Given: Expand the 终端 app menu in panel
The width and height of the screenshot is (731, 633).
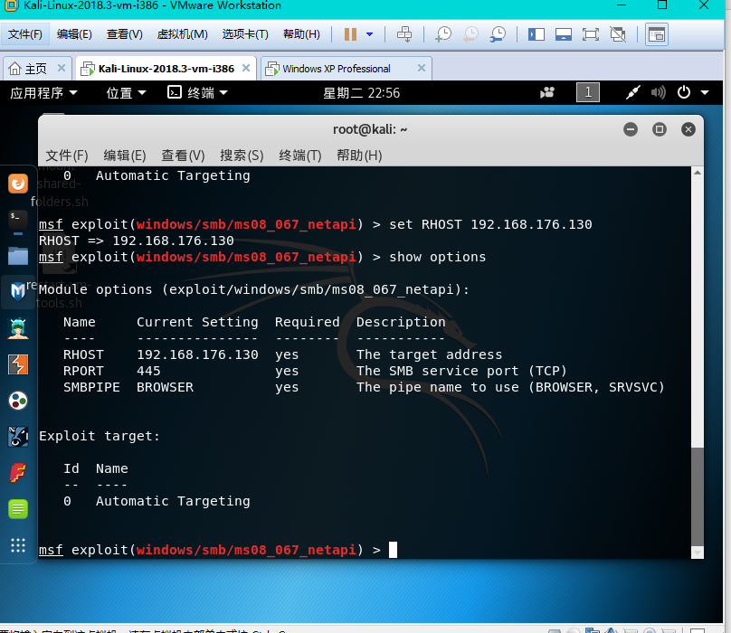Looking at the screenshot, I should (197, 93).
